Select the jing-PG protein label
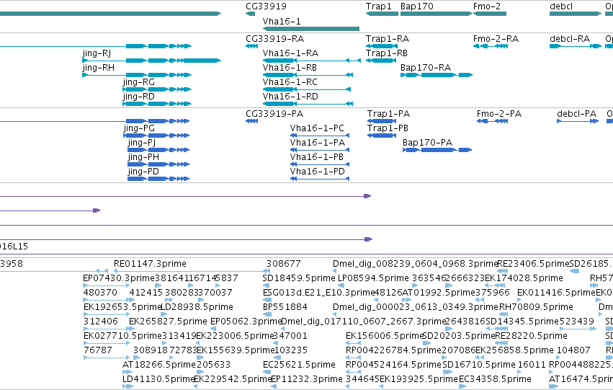The image size is (613, 390). point(139,128)
